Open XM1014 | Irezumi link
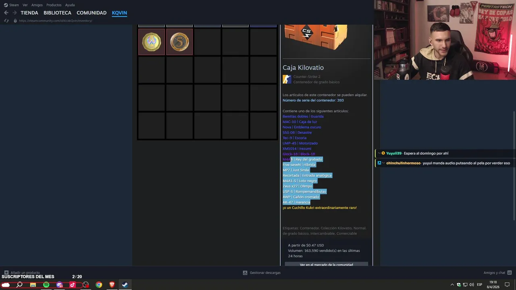 297,149
